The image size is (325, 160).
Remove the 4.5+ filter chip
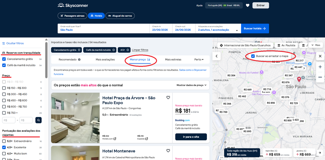tap(128, 50)
